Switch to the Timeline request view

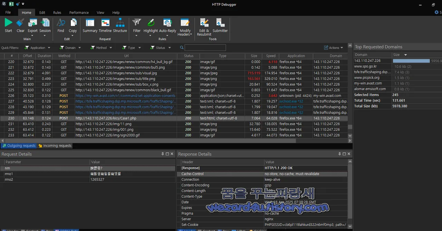pyautogui.click(x=105, y=26)
